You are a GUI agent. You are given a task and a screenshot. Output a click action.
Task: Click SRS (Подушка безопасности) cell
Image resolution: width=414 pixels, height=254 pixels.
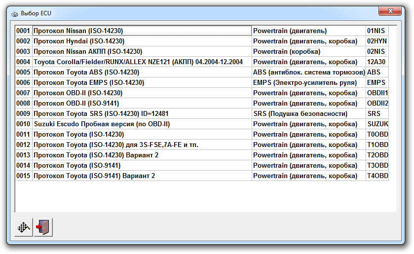click(x=309, y=113)
